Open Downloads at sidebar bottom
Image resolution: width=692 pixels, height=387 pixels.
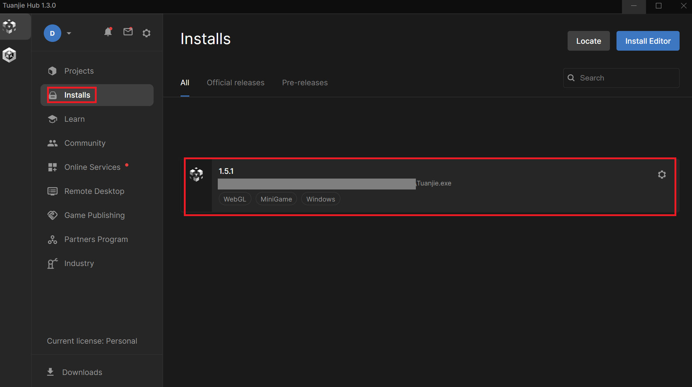pyautogui.click(x=75, y=372)
